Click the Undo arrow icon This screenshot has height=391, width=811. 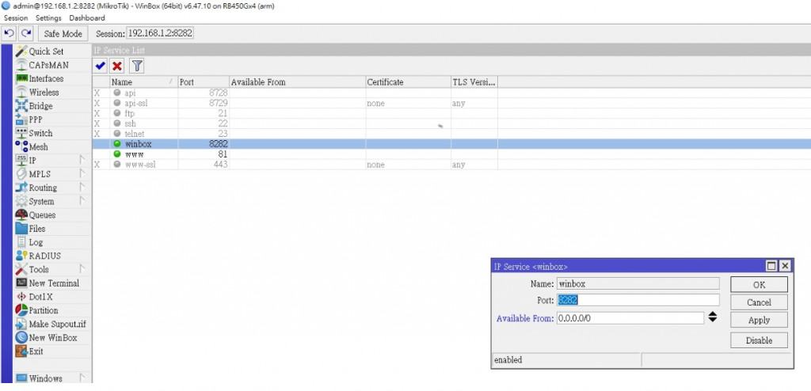(x=9, y=33)
